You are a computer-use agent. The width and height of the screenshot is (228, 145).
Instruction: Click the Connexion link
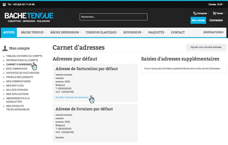coord(216,20)
